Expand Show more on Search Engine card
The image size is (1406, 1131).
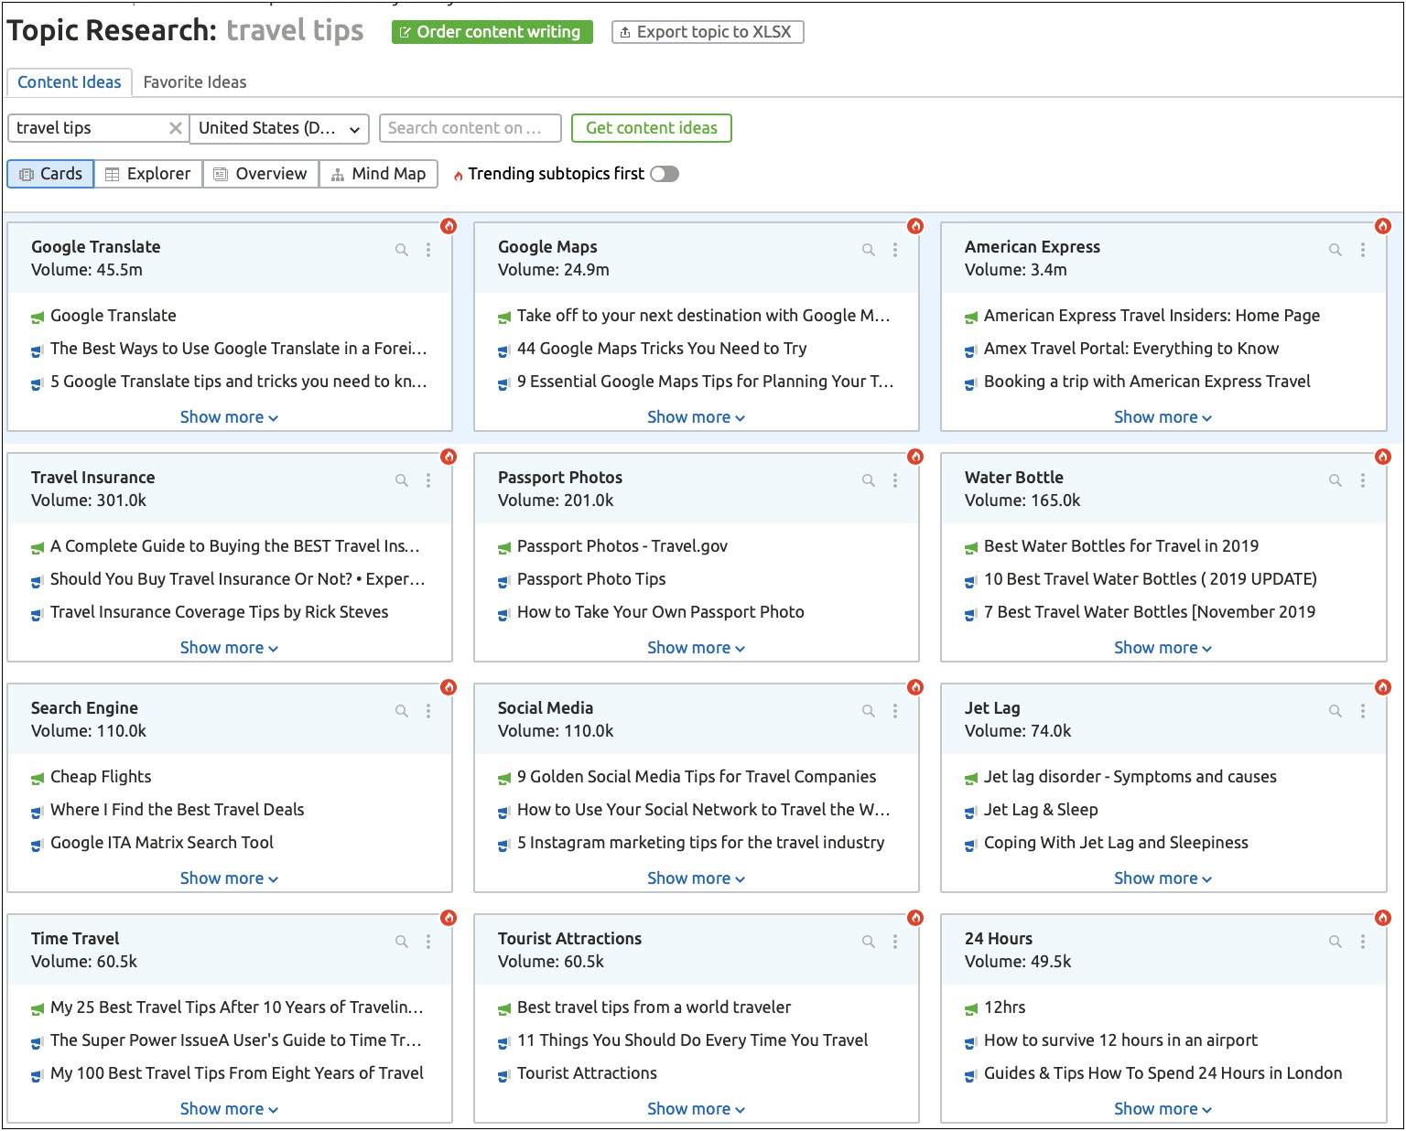point(229,878)
